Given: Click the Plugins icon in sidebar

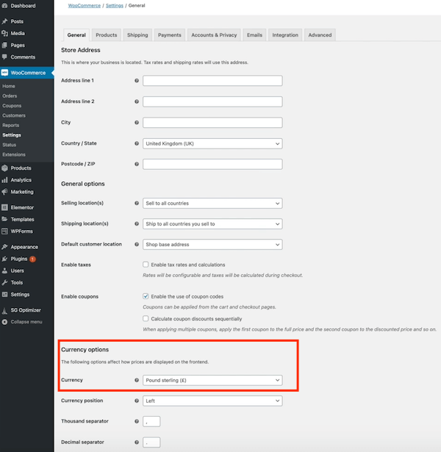Looking at the screenshot, I should (5, 259).
